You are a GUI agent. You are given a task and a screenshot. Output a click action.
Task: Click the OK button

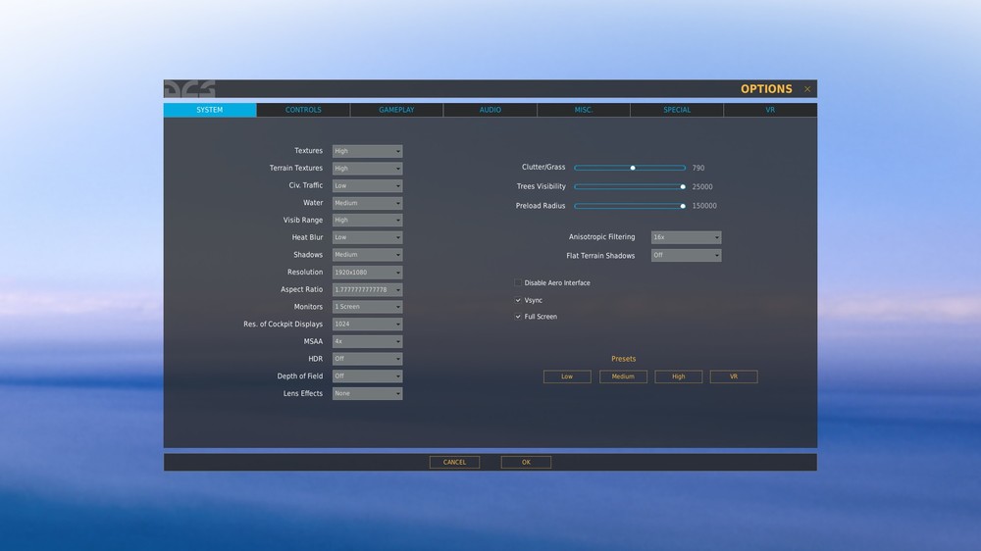click(526, 462)
